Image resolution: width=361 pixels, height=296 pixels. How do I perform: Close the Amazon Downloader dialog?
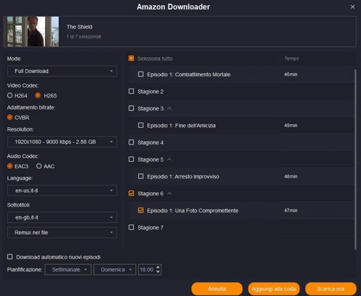click(x=352, y=7)
